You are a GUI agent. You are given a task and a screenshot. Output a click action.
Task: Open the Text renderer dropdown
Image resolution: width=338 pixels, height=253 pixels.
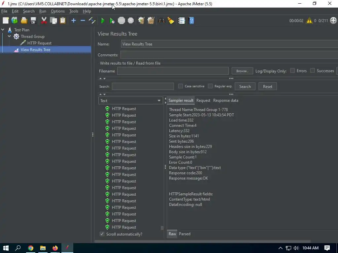pos(131,100)
